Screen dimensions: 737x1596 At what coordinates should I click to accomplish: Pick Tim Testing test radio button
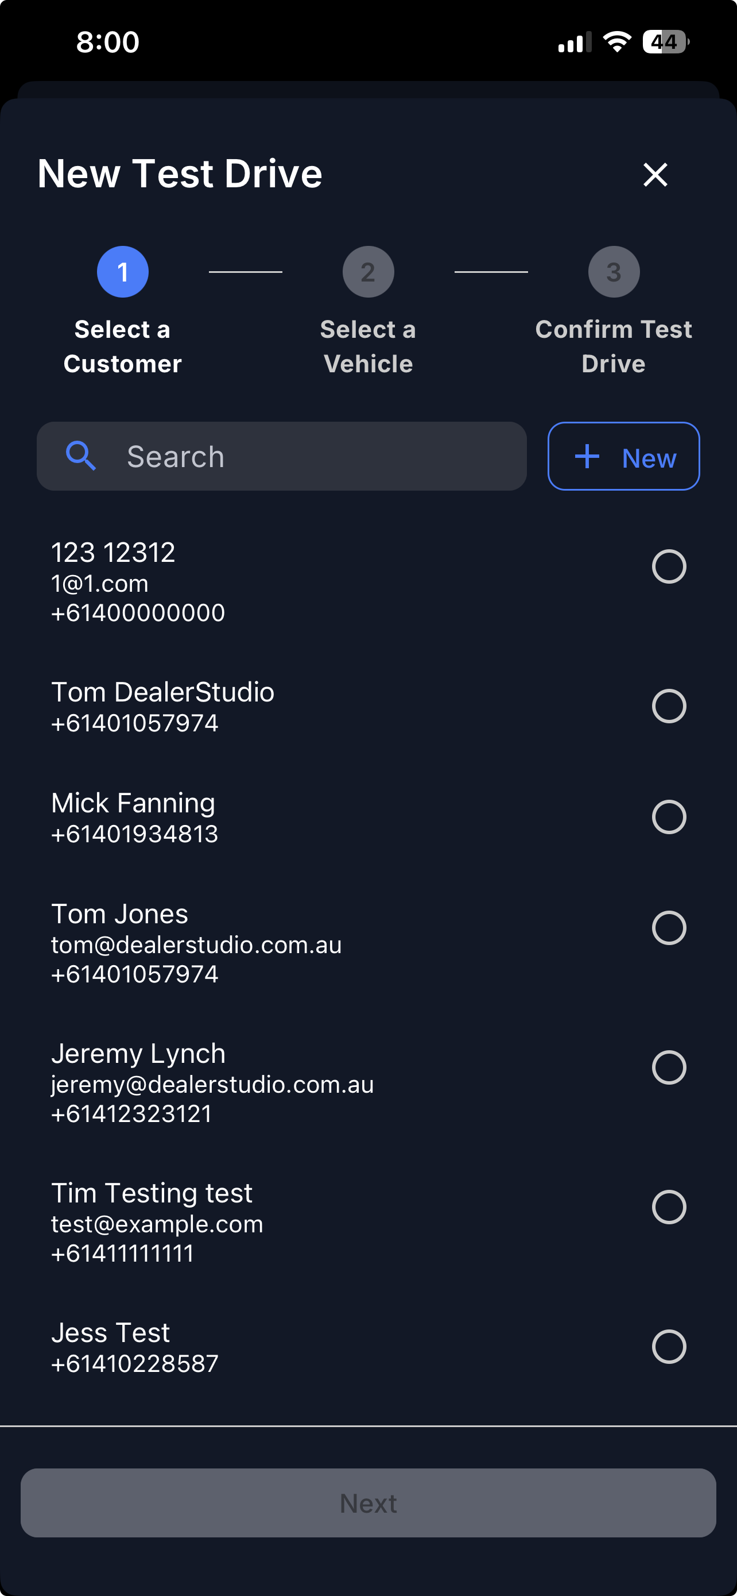(x=669, y=1207)
